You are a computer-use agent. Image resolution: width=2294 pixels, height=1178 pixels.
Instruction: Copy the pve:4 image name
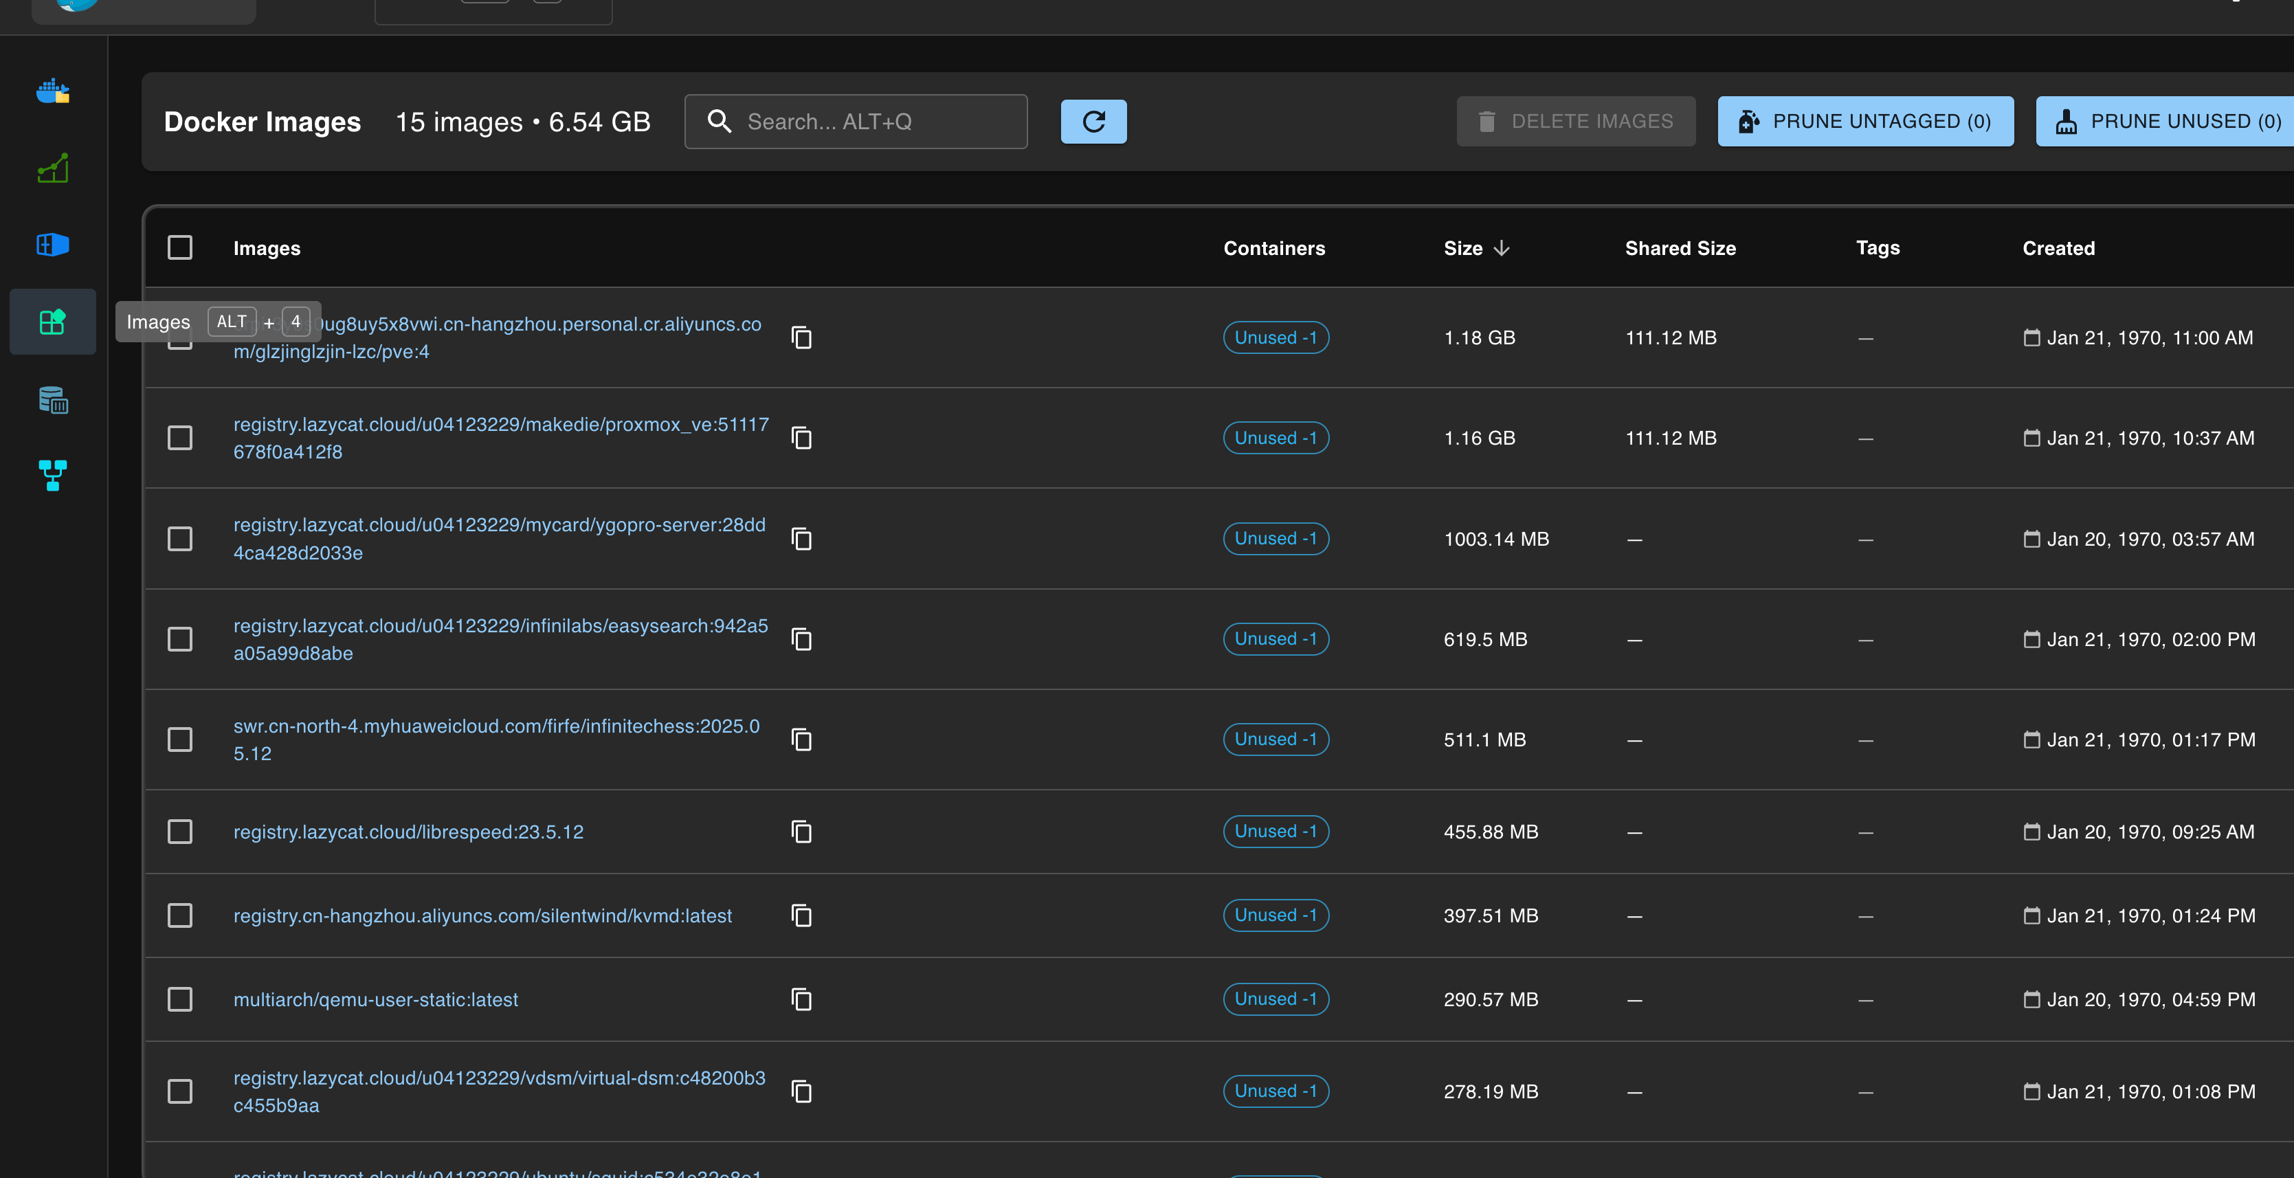(x=801, y=337)
